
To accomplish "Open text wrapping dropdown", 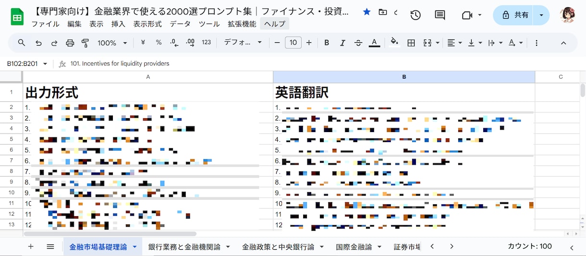I will click(x=495, y=43).
